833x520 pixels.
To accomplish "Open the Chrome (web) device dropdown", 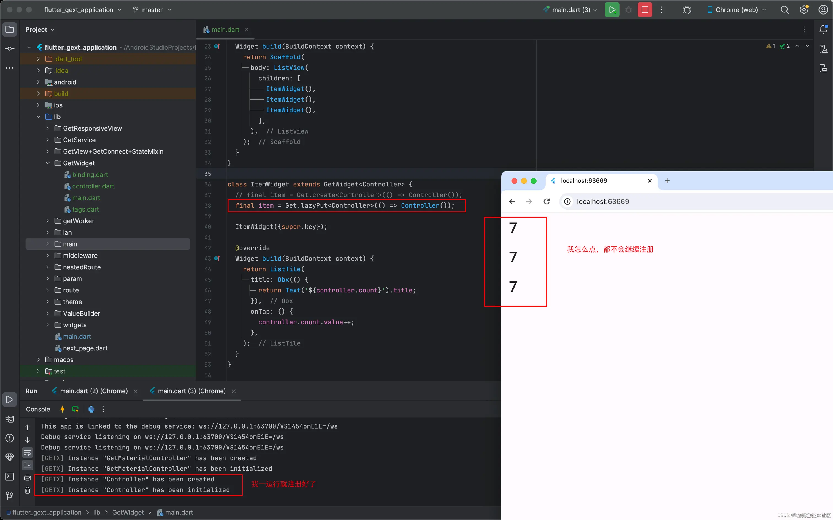I will click(737, 10).
